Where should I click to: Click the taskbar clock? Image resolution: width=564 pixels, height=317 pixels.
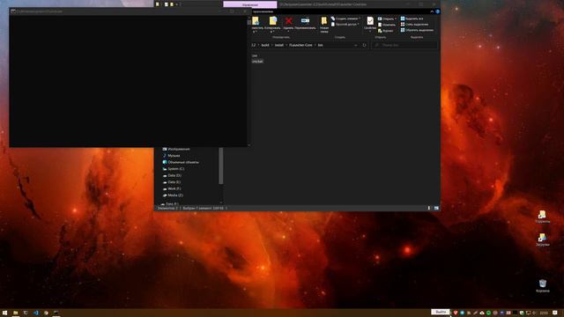coord(544,313)
